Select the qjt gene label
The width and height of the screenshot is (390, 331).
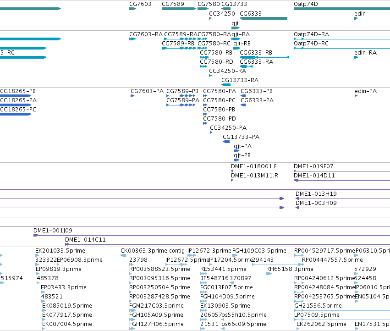[x=235, y=23]
